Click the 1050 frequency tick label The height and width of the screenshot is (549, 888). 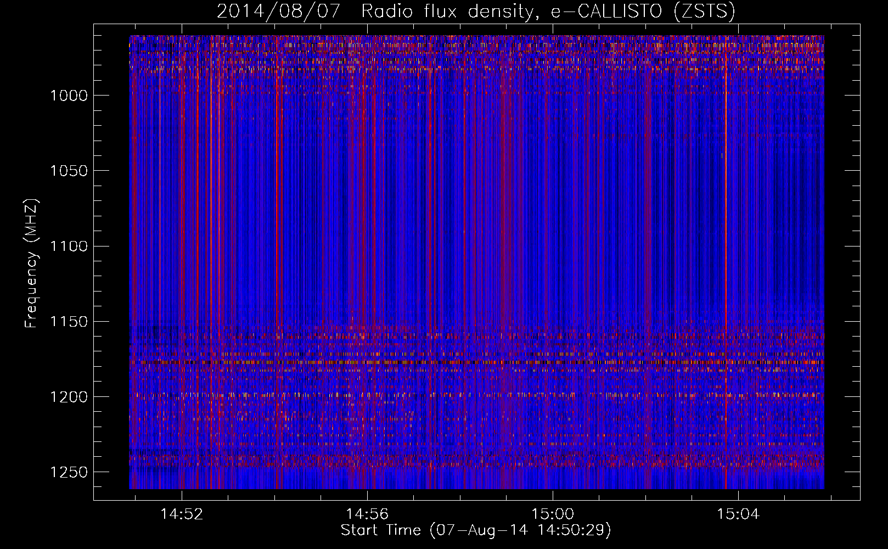click(x=69, y=171)
